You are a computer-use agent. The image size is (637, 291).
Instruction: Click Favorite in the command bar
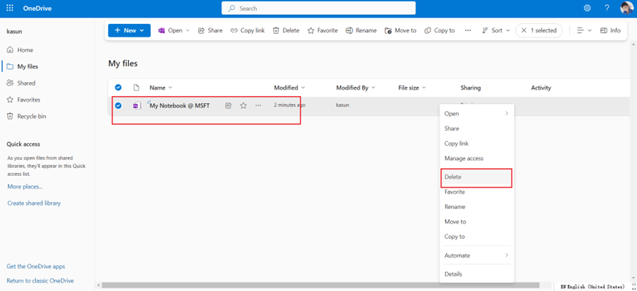(323, 30)
